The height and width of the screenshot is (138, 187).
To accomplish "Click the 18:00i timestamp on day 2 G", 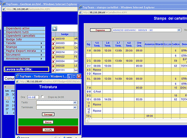I will click(x=129, y=61).
